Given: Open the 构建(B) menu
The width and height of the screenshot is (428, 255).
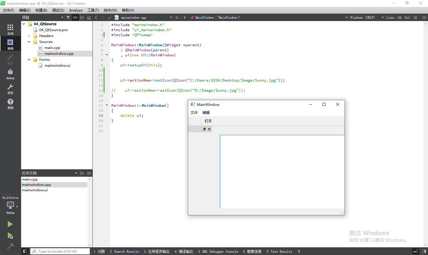Looking at the screenshot, I should tap(41, 10).
